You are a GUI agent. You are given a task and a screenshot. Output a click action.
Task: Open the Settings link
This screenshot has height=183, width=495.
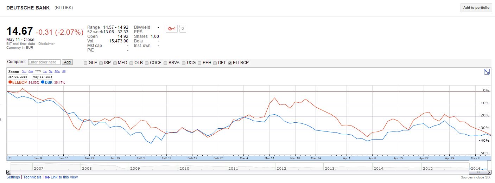point(13,177)
